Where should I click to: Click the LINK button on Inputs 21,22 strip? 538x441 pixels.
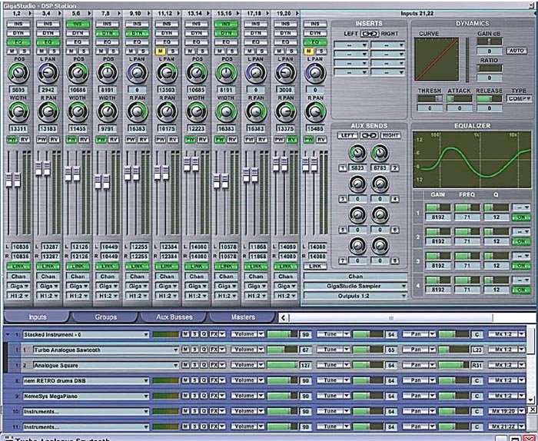pos(315,266)
